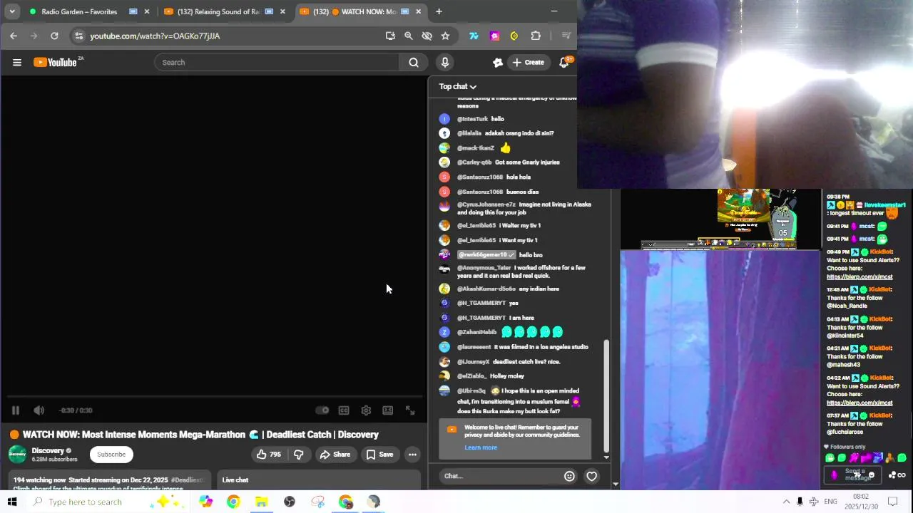Show hidden system tray icons
Image resolution: width=913 pixels, height=513 pixels.
[786, 502]
